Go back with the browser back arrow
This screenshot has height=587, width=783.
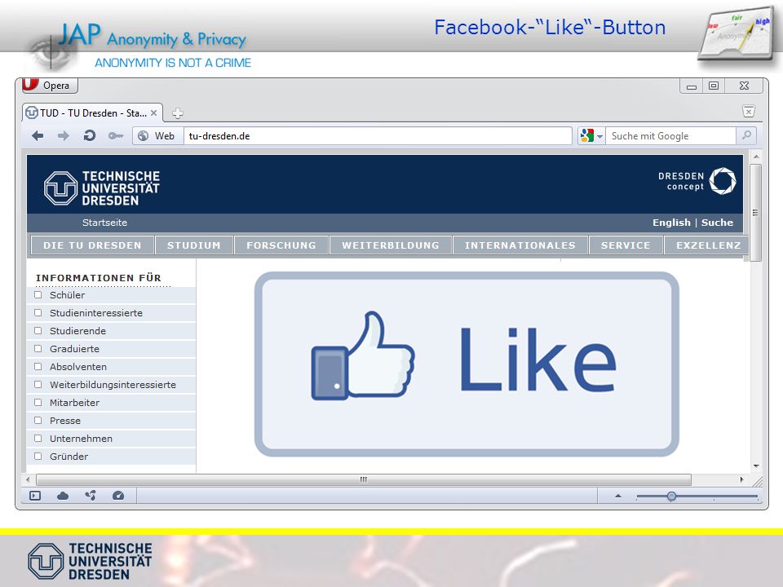(38, 136)
